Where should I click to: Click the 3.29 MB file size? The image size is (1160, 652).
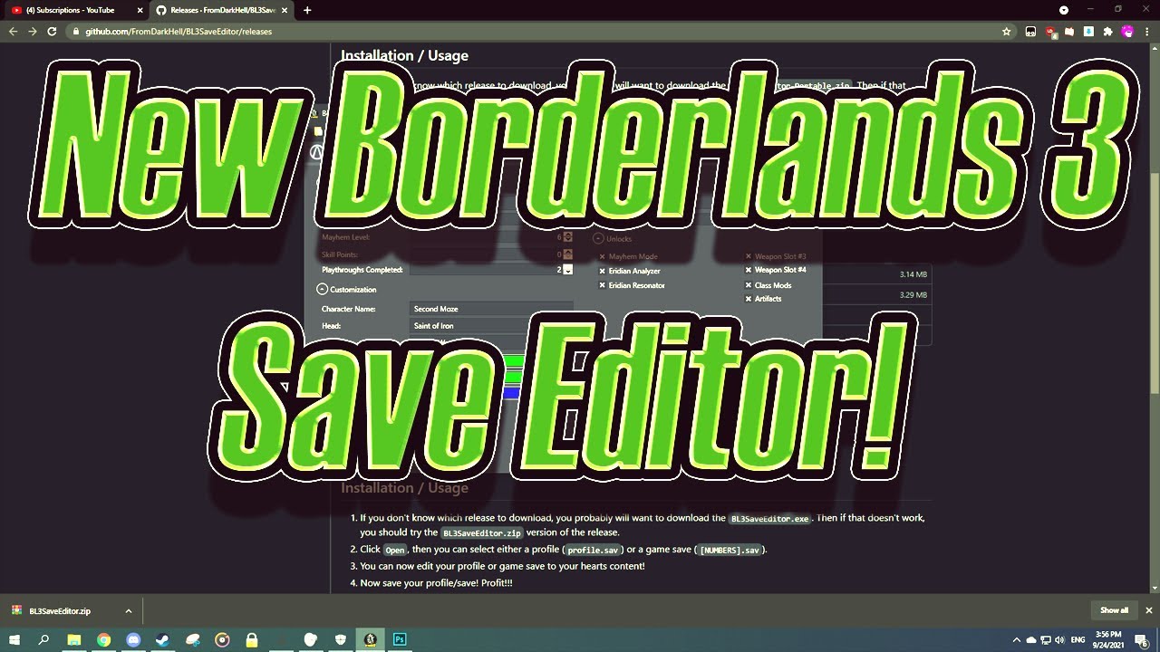[x=913, y=295]
